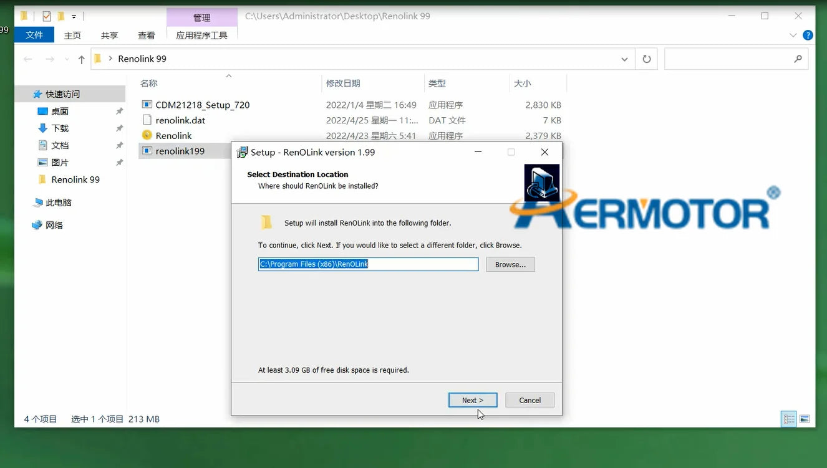Image resolution: width=827 pixels, height=468 pixels.
Task: Click the renolink199 installer file icon
Action: click(x=147, y=151)
